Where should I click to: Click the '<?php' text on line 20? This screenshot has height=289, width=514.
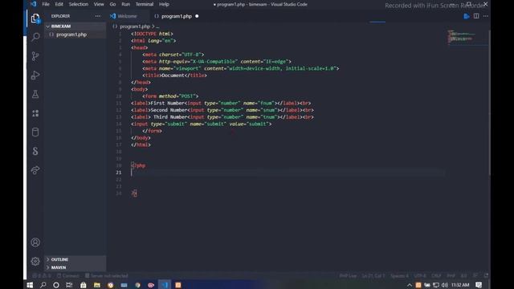(x=138, y=165)
